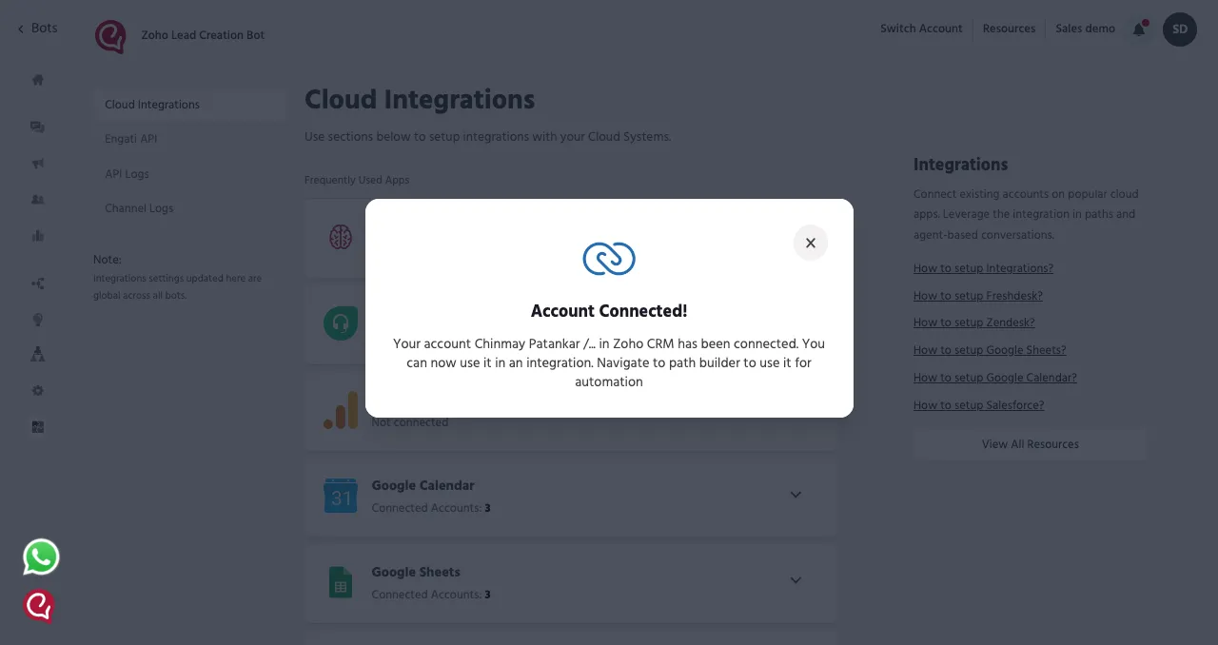
Task: Open How to setup Salesforce link
Action: [x=979, y=405]
